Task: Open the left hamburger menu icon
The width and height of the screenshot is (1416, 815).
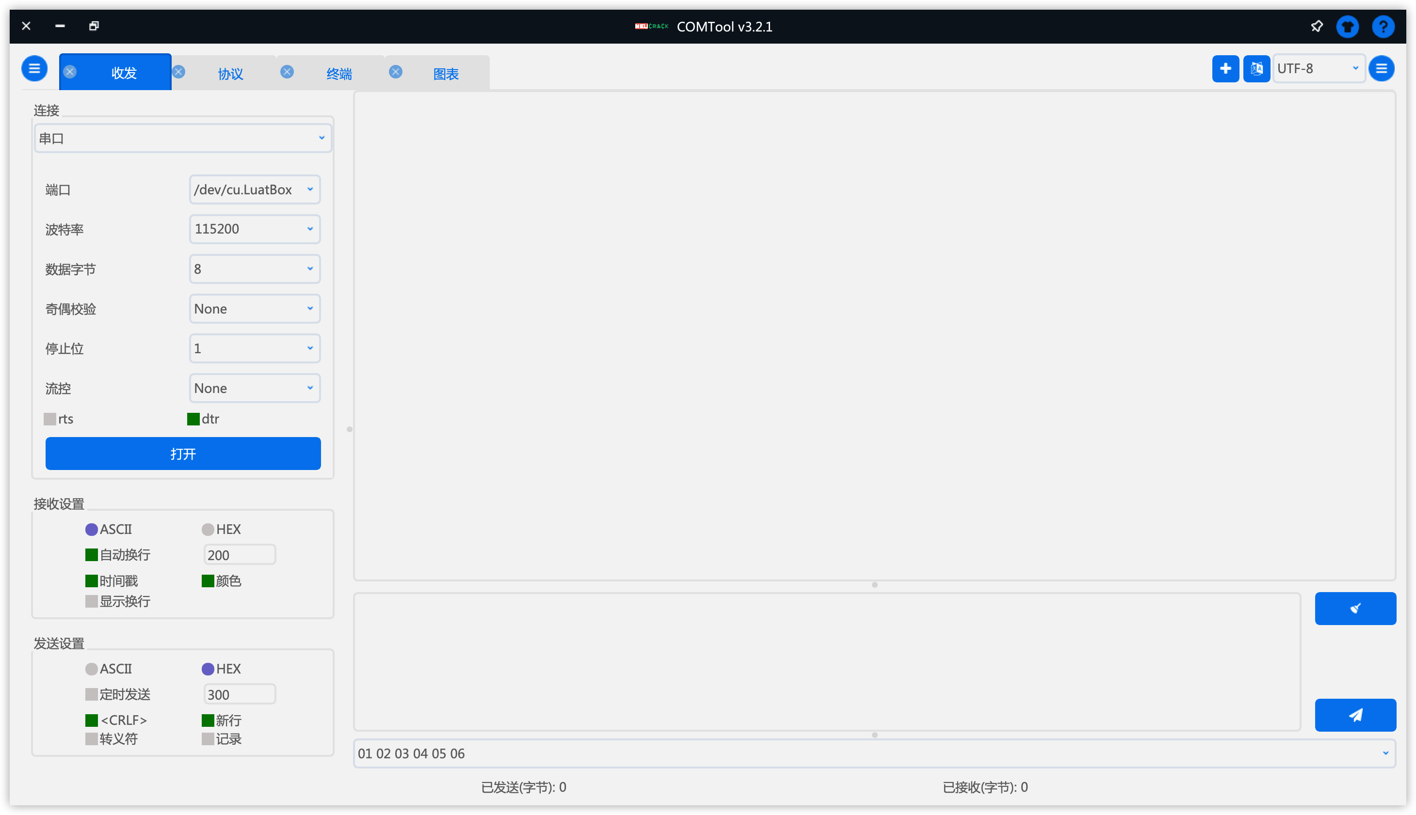Action: (x=34, y=68)
